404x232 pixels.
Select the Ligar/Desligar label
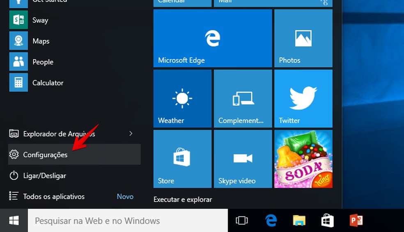[x=45, y=176]
